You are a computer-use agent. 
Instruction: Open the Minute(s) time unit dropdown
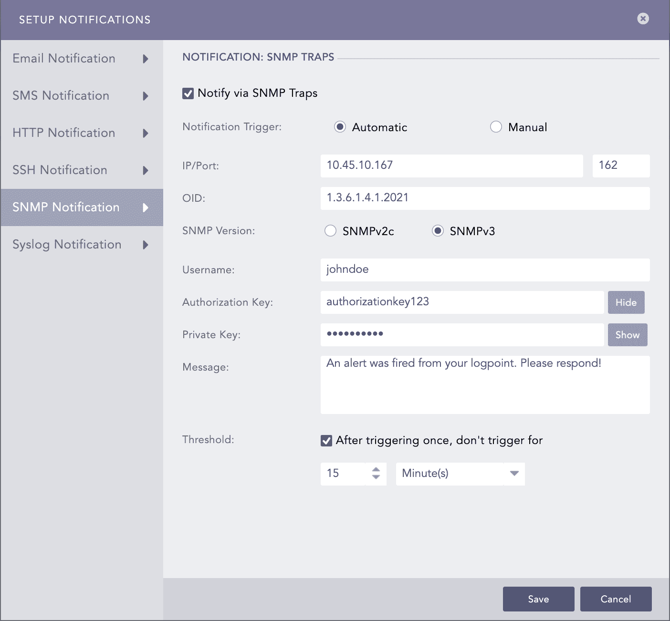point(460,474)
